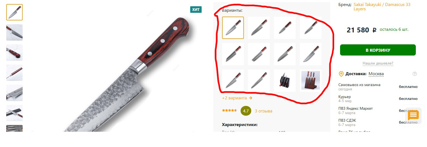427x147 pixels.
Task: Expand the +2 варианта link
Action: pyautogui.click(x=237, y=98)
